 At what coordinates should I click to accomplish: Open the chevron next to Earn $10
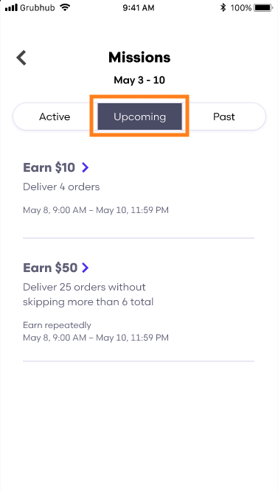(85, 167)
